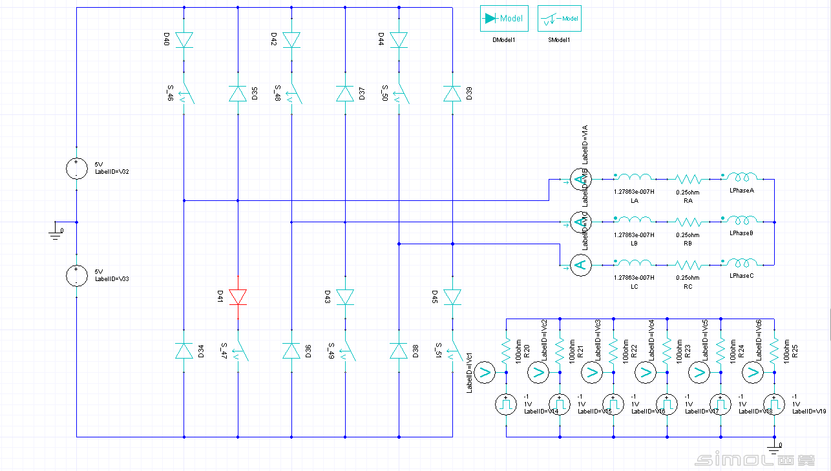Select the 5V source labeled V32
This screenshot has height=471, width=831.
point(77,169)
